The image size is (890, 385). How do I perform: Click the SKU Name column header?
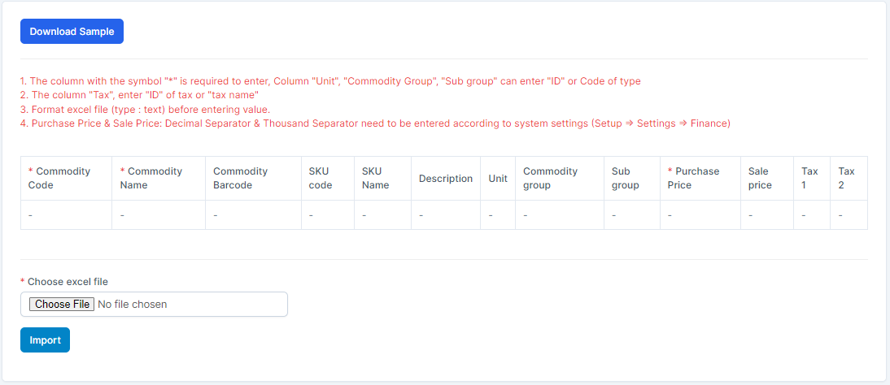coord(376,178)
